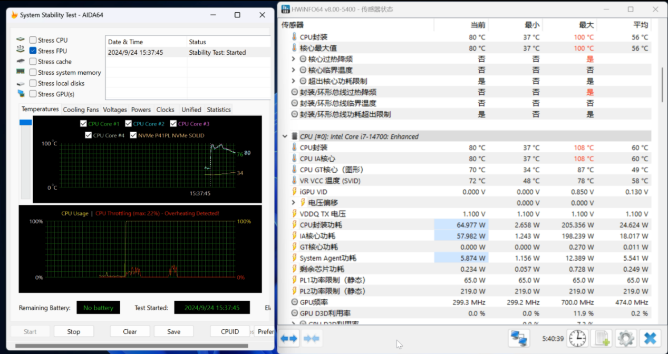
Task: Click the AIDA64 flame icon in title bar
Action: click(x=14, y=15)
